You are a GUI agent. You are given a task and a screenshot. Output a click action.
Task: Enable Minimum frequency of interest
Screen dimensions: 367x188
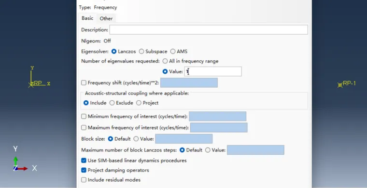click(84, 116)
